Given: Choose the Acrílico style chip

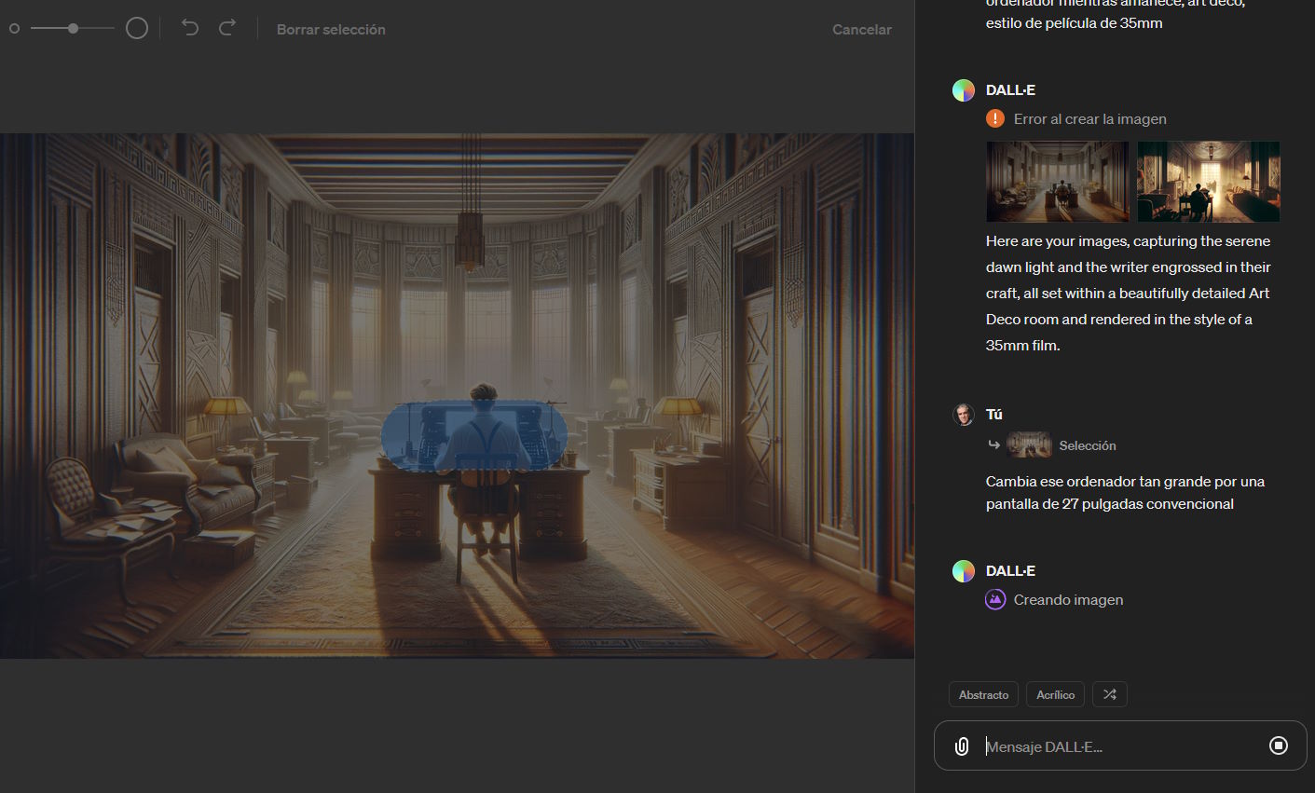Looking at the screenshot, I should tap(1055, 695).
